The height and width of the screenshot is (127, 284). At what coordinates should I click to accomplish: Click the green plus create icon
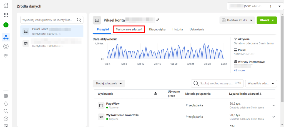pyautogui.click(x=6, y=25)
